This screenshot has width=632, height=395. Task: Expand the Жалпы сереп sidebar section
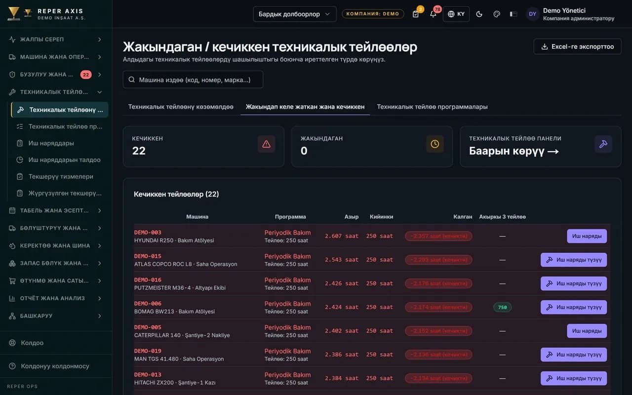pyautogui.click(x=56, y=39)
